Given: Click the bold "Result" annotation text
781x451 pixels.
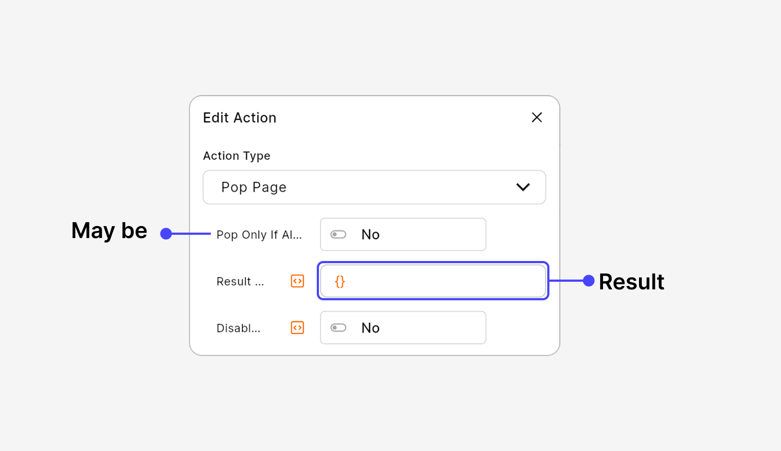Looking at the screenshot, I should [631, 282].
